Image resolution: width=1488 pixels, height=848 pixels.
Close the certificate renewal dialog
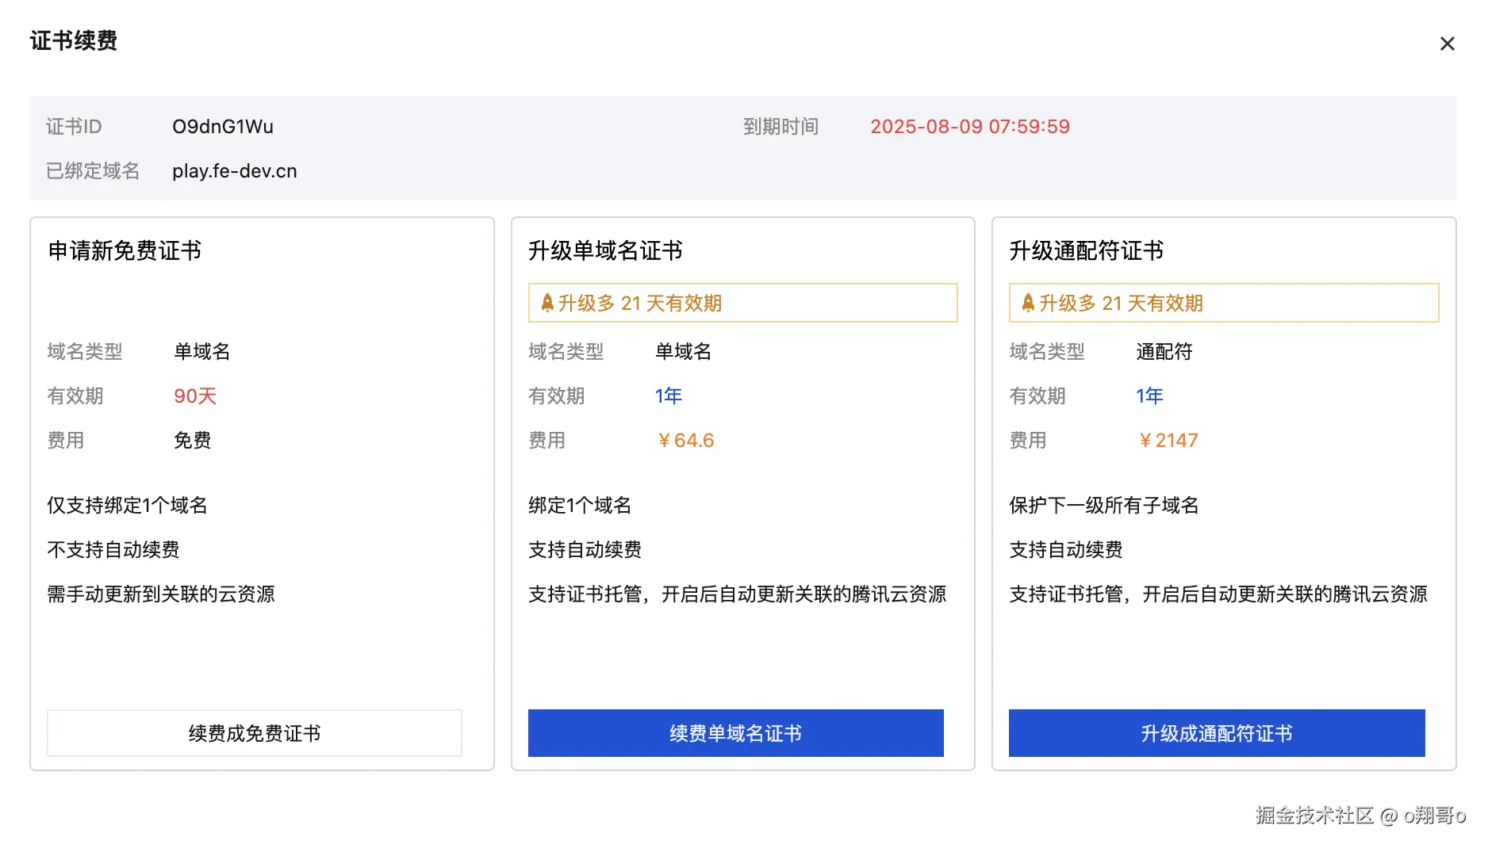(x=1447, y=44)
